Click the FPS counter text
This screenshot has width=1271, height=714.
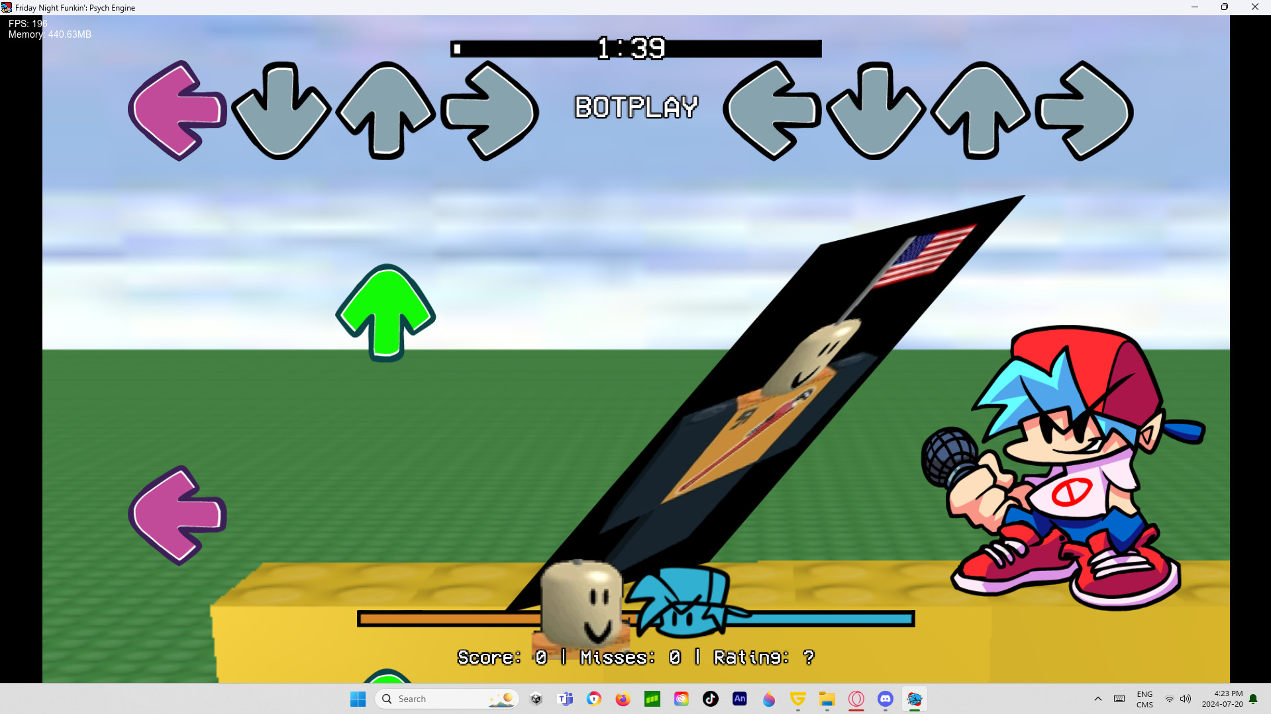(x=28, y=23)
